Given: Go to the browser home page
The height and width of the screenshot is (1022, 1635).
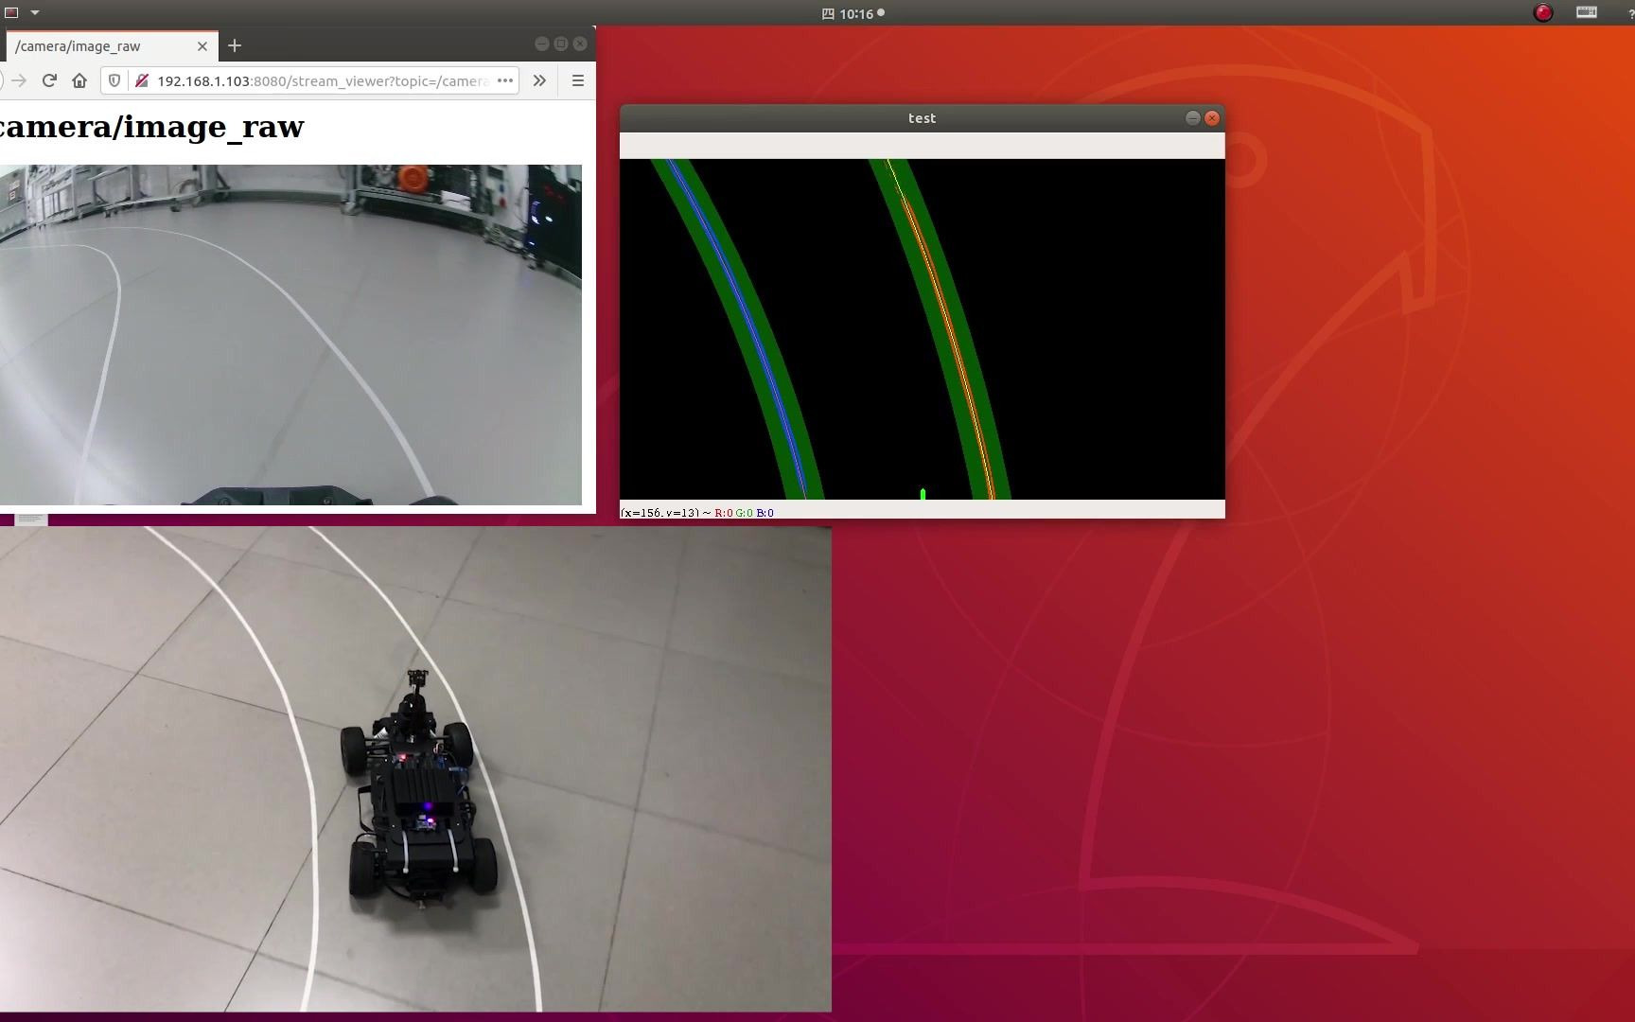Looking at the screenshot, I should pyautogui.click(x=79, y=81).
